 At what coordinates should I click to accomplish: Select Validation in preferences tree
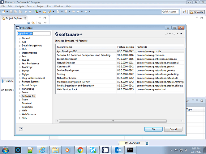pos(27,107)
